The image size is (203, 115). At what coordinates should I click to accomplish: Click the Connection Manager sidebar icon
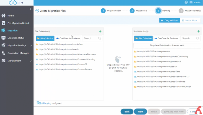3,53
